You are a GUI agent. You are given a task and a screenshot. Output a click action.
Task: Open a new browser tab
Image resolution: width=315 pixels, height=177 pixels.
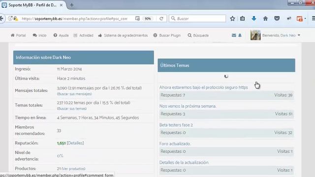coord(72,5)
